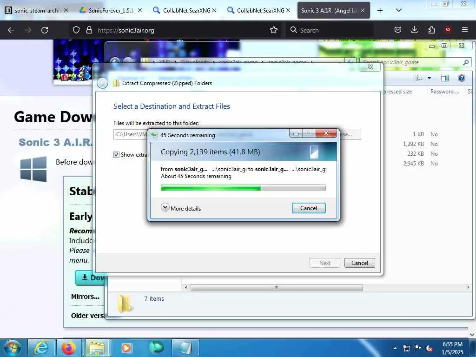Click the back arrow in Extract wizard
Viewport: 476px width, 357px height.
pyautogui.click(x=103, y=83)
